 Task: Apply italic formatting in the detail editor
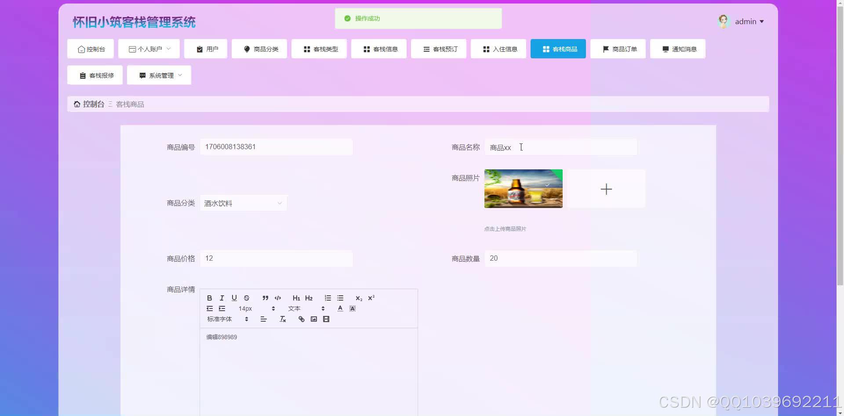click(x=222, y=298)
